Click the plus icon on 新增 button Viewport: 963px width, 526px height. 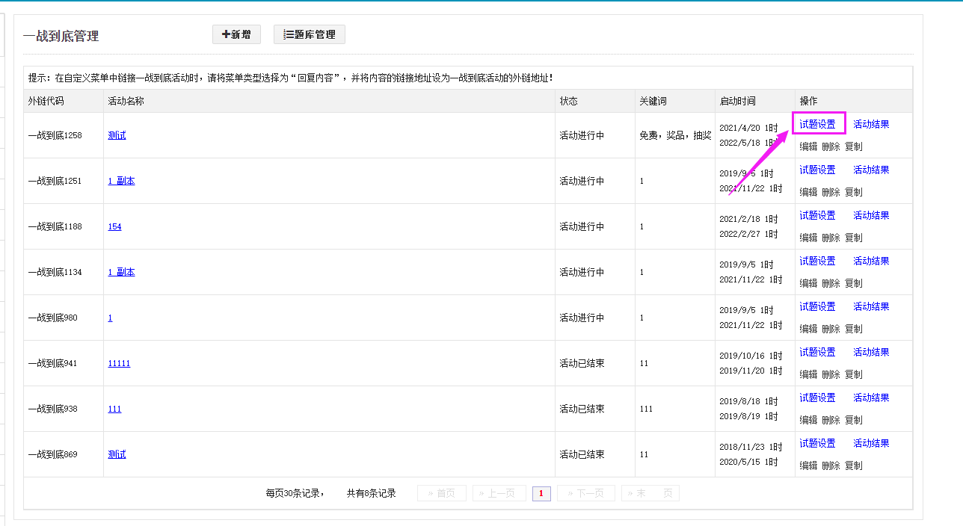pyautogui.click(x=226, y=34)
